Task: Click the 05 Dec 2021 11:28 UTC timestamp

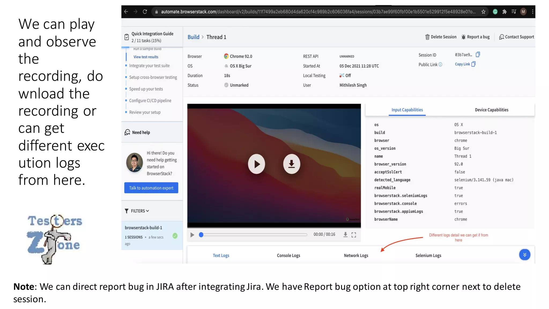Action: 359,66
